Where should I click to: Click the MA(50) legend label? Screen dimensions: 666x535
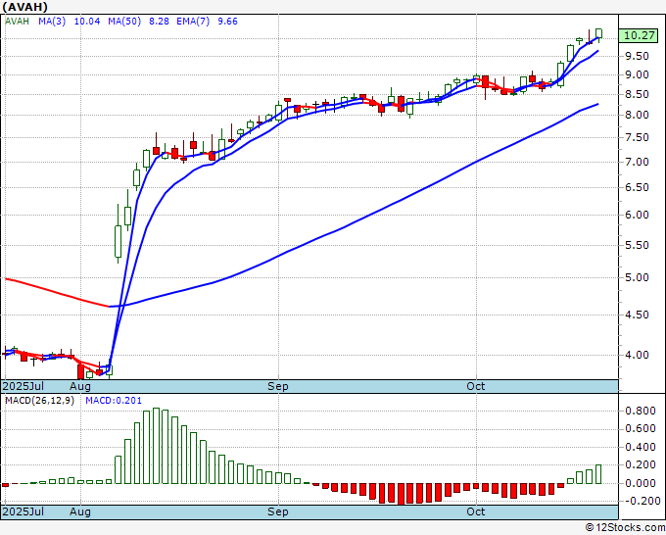click(x=124, y=22)
